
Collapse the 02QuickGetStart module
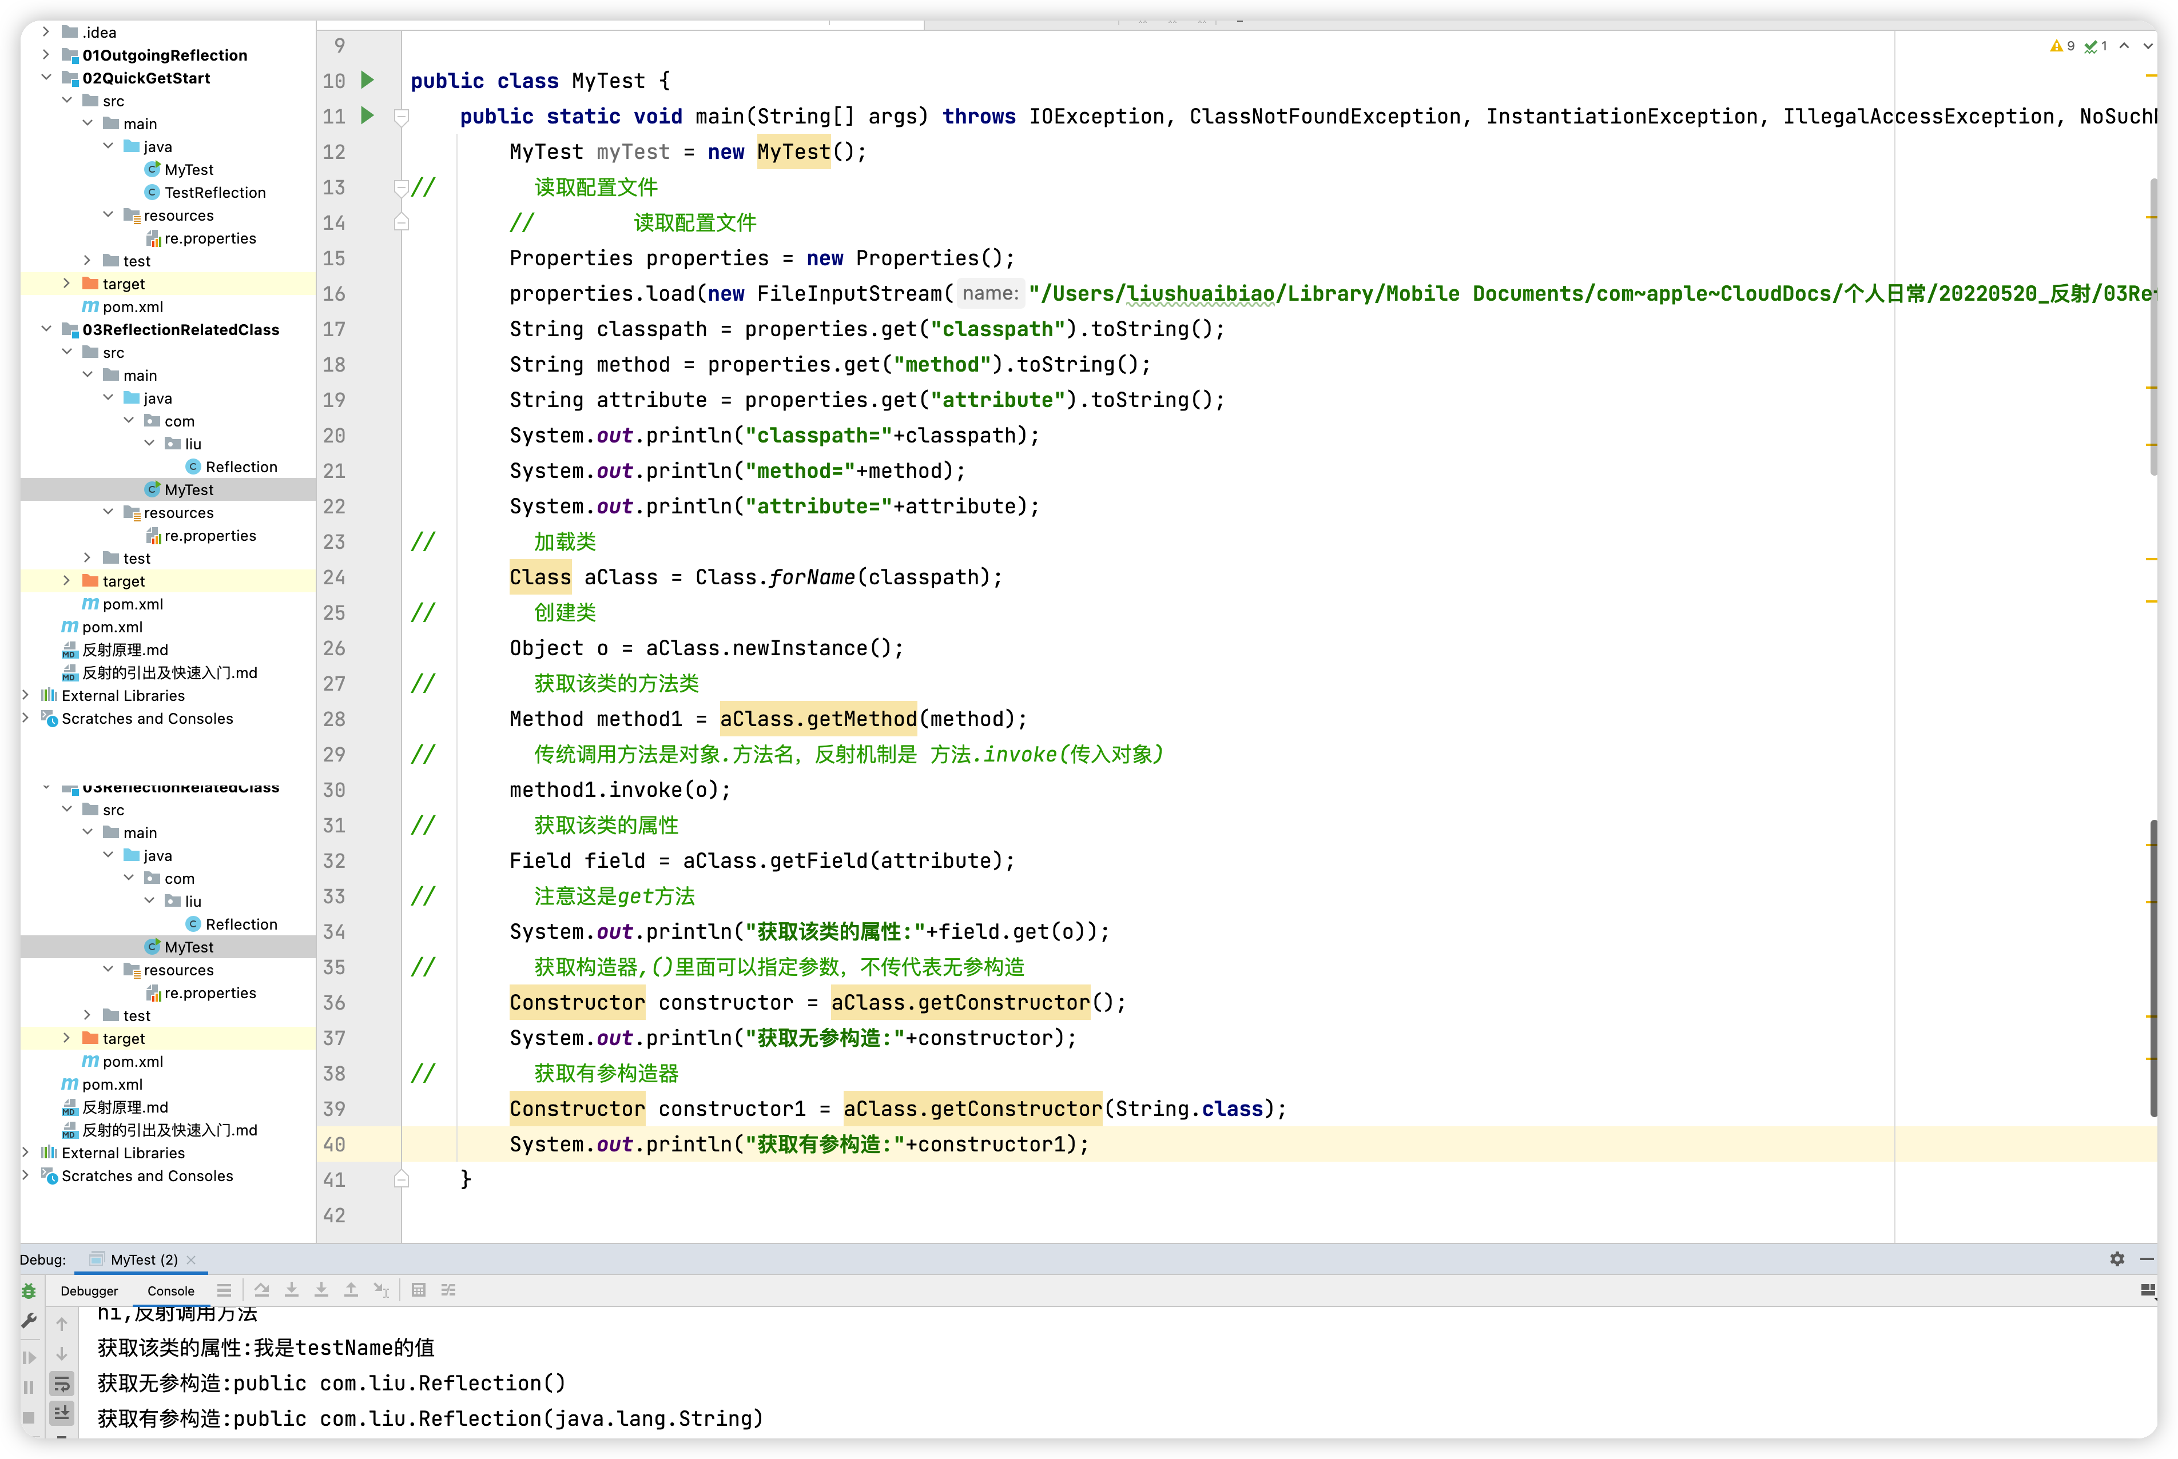click(46, 77)
